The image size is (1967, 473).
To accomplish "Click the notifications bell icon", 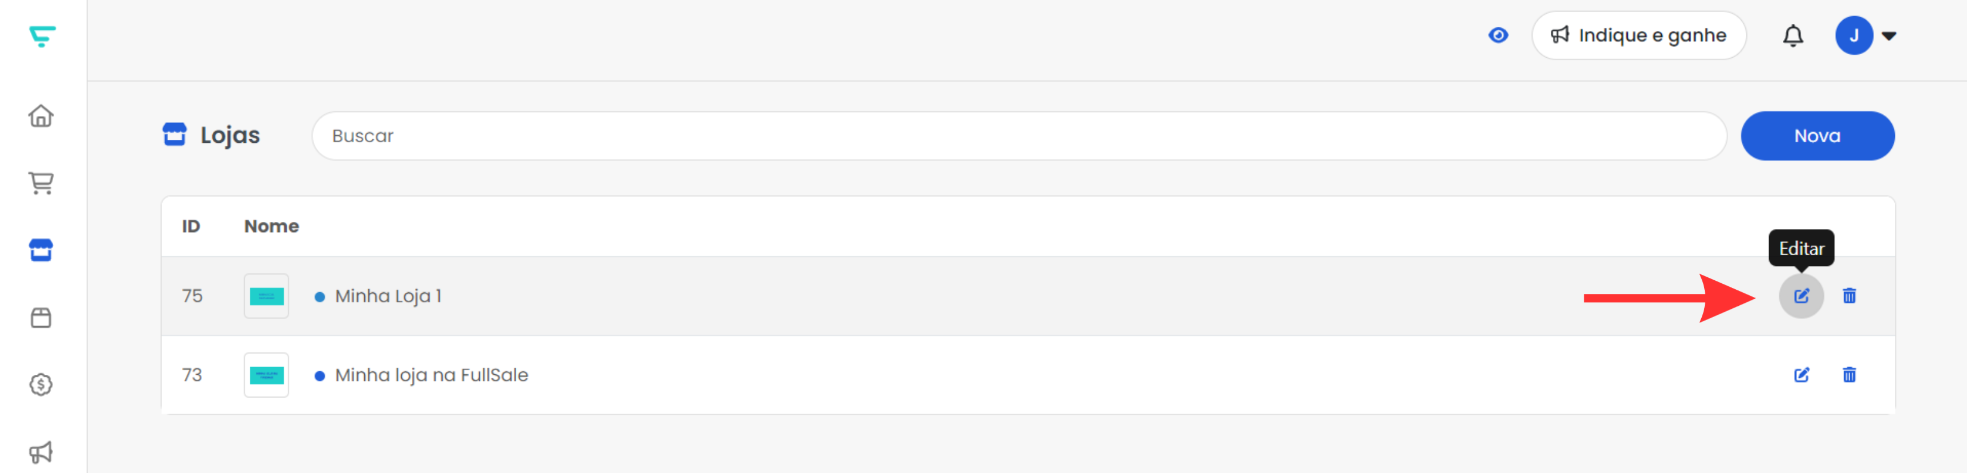I will tap(1793, 36).
